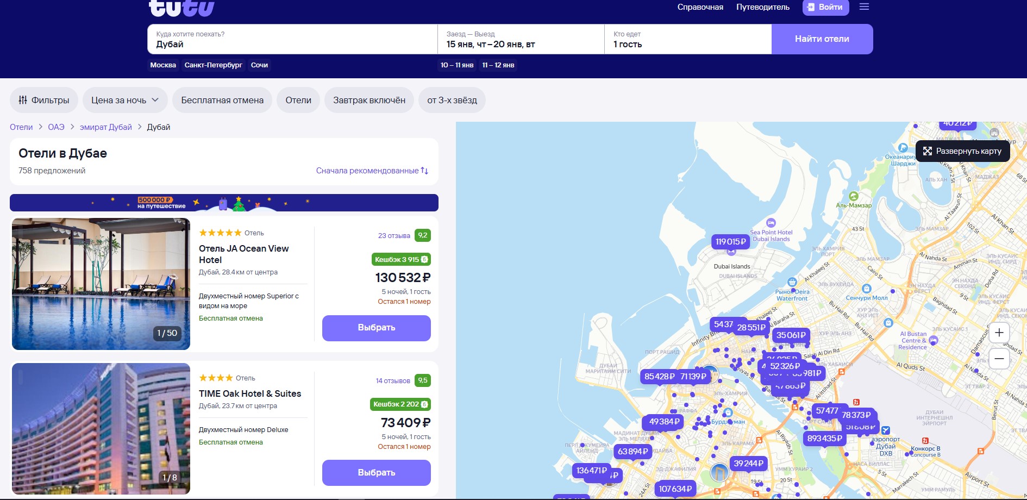Open the Сначала рекомендованные sort menu
The image size is (1027, 500).
click(372, 171)
